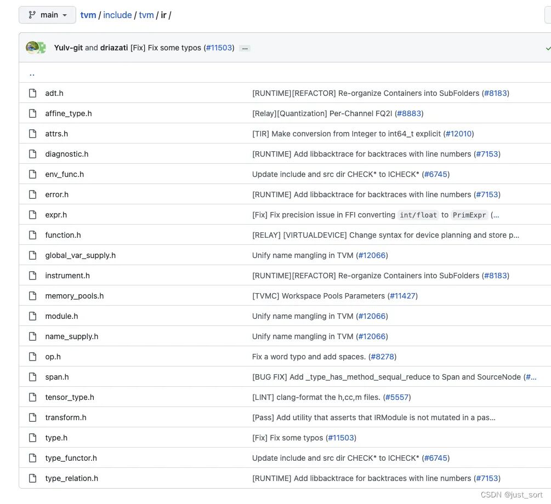Click the file icon beside module.h
The width and height of the screenshot is (551, 504).
(33, 316)
